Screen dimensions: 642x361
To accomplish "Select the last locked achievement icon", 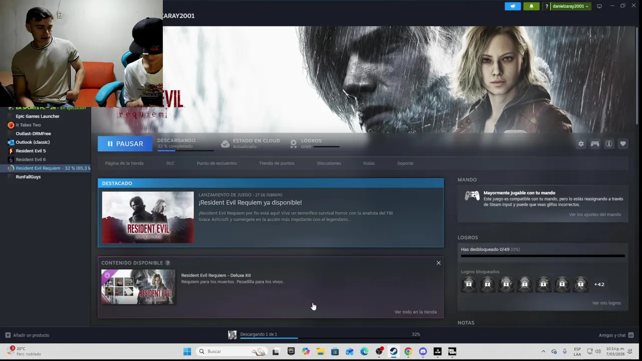I will [580, 284].
